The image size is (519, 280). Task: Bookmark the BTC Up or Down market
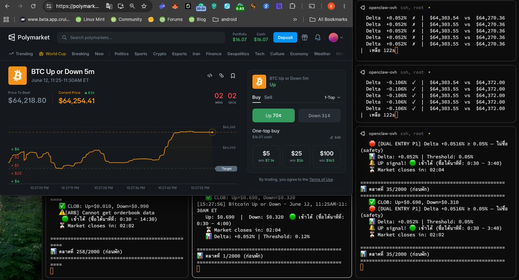coord(233,76)
